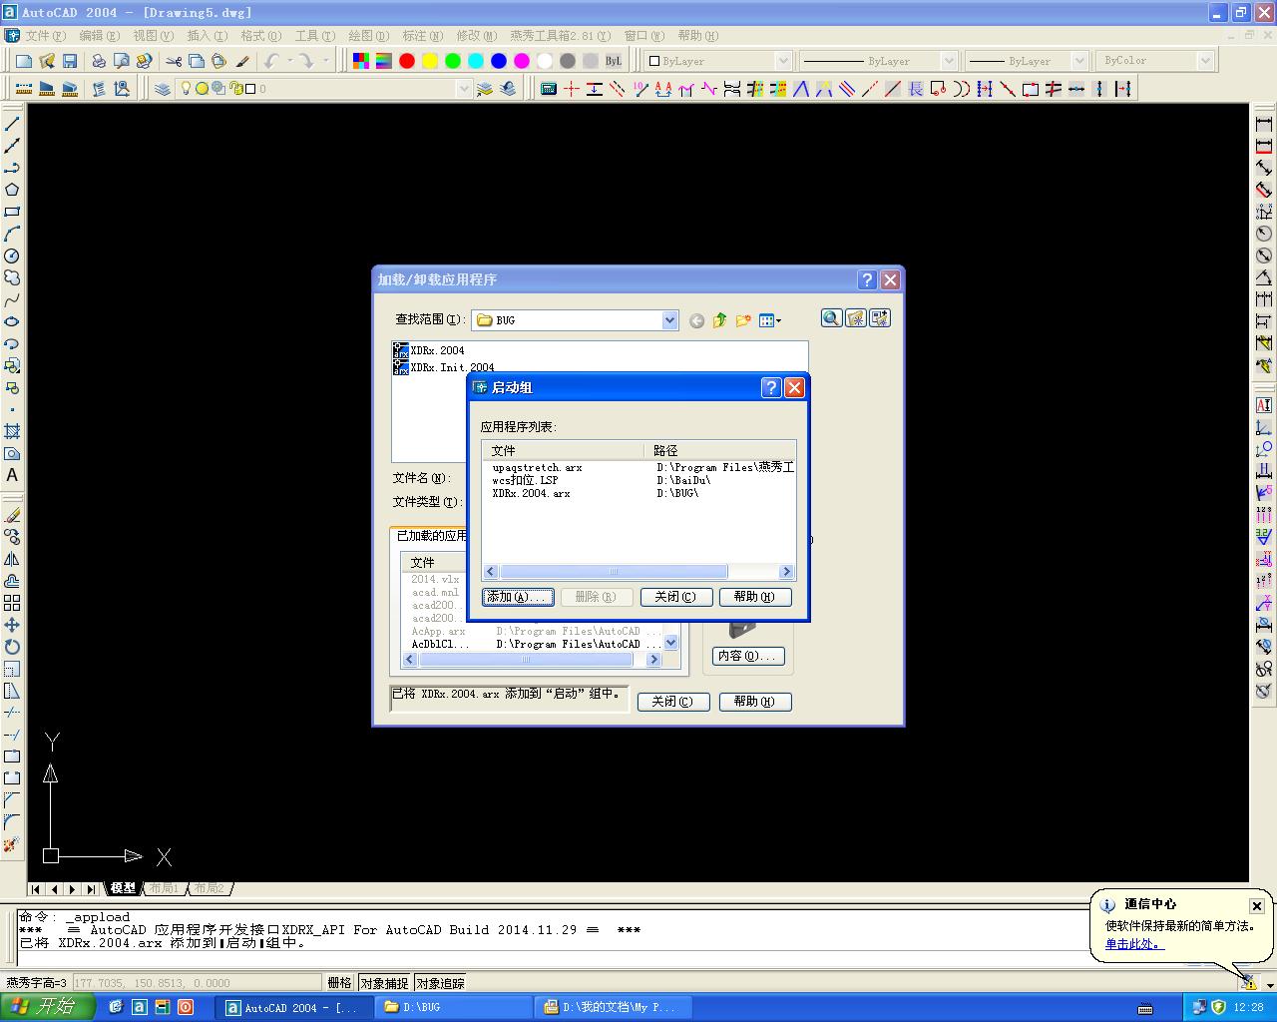Image resolution: width=1277 pixels, height=1022 pixels.
Task: Select the Erase tool
Action: 12,515
